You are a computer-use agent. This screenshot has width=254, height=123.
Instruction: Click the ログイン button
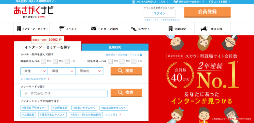click(160, 14)
